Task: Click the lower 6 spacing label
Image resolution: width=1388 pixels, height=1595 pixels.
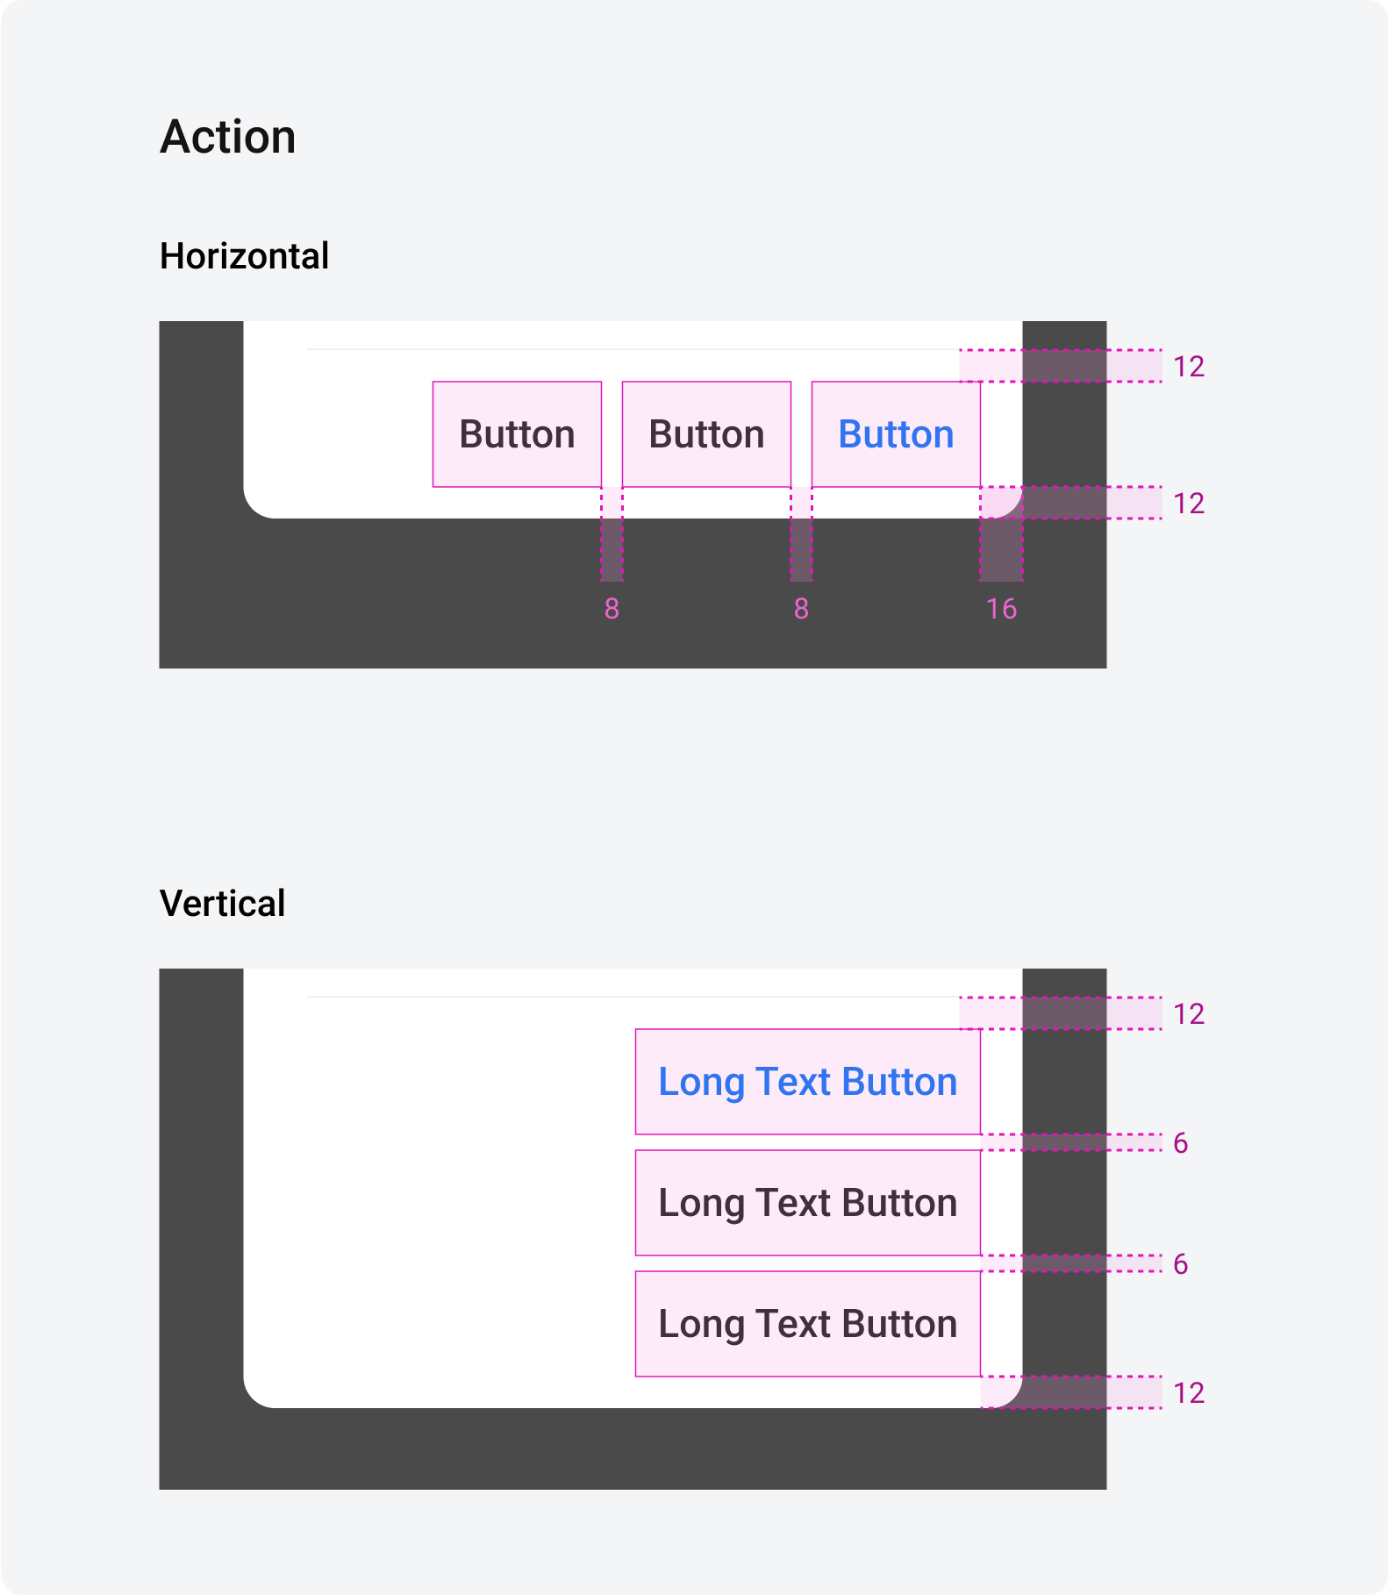Action: [x=1181, y=1264]
